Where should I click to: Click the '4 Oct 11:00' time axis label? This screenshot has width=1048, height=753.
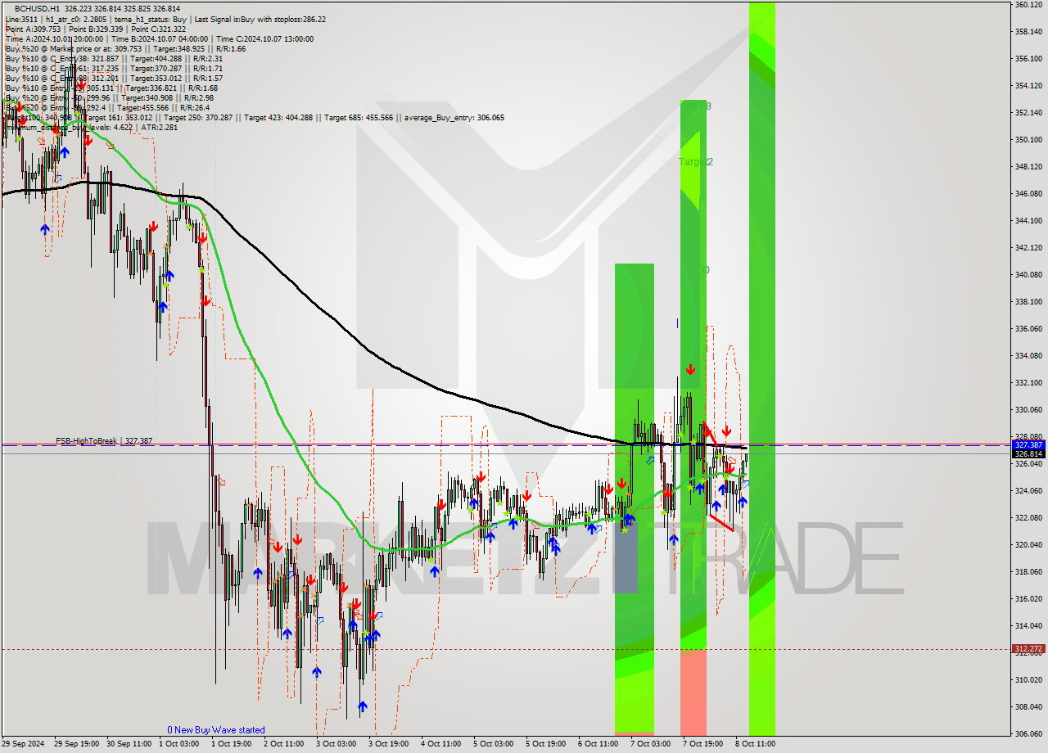coord(440,744)
